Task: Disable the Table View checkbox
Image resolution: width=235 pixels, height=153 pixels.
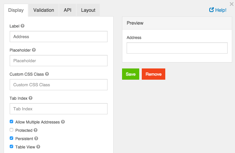Action: (x=11, y=146)
